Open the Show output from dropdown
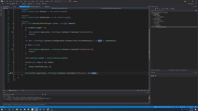 (23, 94)
